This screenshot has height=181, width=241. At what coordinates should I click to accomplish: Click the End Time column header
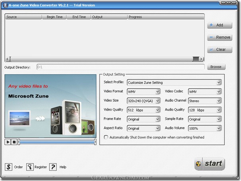pos(79,17)
